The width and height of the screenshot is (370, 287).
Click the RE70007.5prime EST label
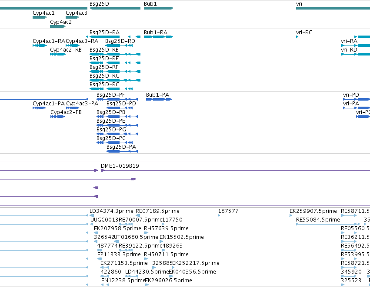pyautogui.click(x=140, y=220)
